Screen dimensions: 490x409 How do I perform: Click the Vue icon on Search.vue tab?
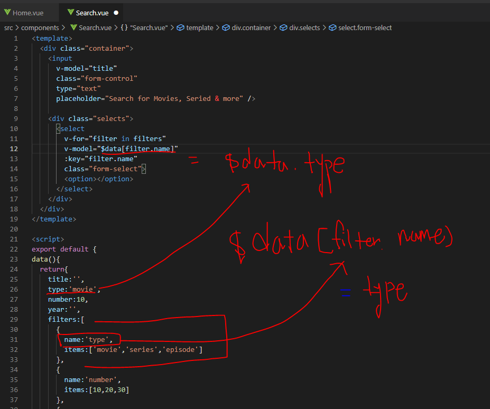click(71, 13)
